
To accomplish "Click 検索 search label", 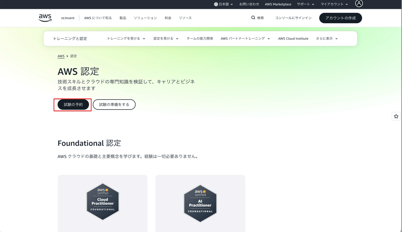I will [260, 18].
